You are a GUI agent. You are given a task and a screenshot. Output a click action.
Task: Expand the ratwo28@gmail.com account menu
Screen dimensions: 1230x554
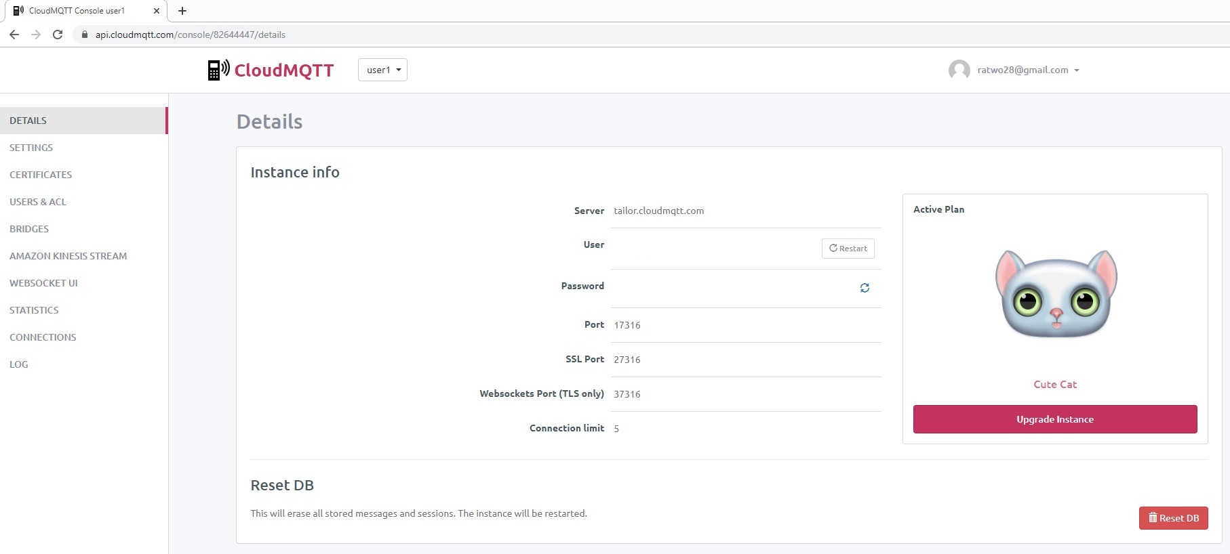[x=1028, y=70]
